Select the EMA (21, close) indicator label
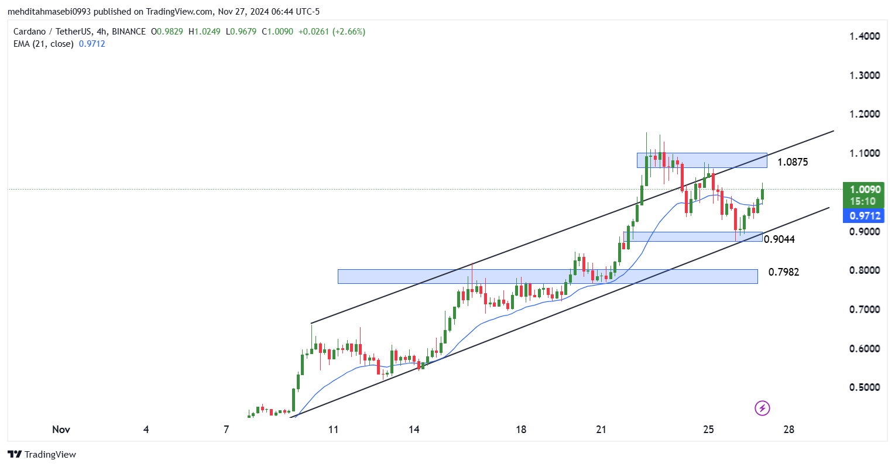 (x=43, y=44)
